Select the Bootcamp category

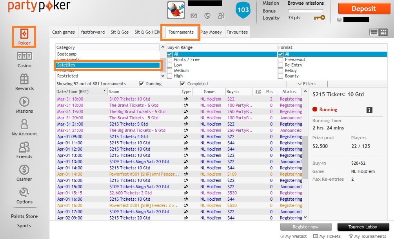107,54
